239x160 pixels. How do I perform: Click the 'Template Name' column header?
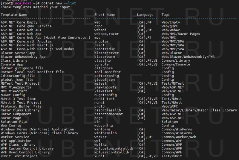coord(14,14)
